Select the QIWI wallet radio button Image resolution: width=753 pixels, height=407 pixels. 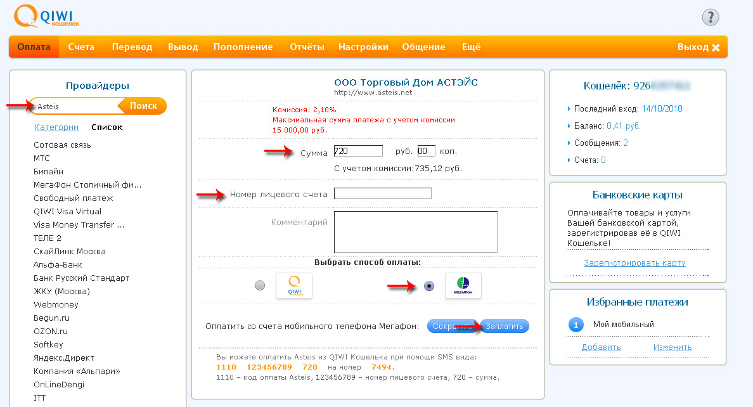260,285
